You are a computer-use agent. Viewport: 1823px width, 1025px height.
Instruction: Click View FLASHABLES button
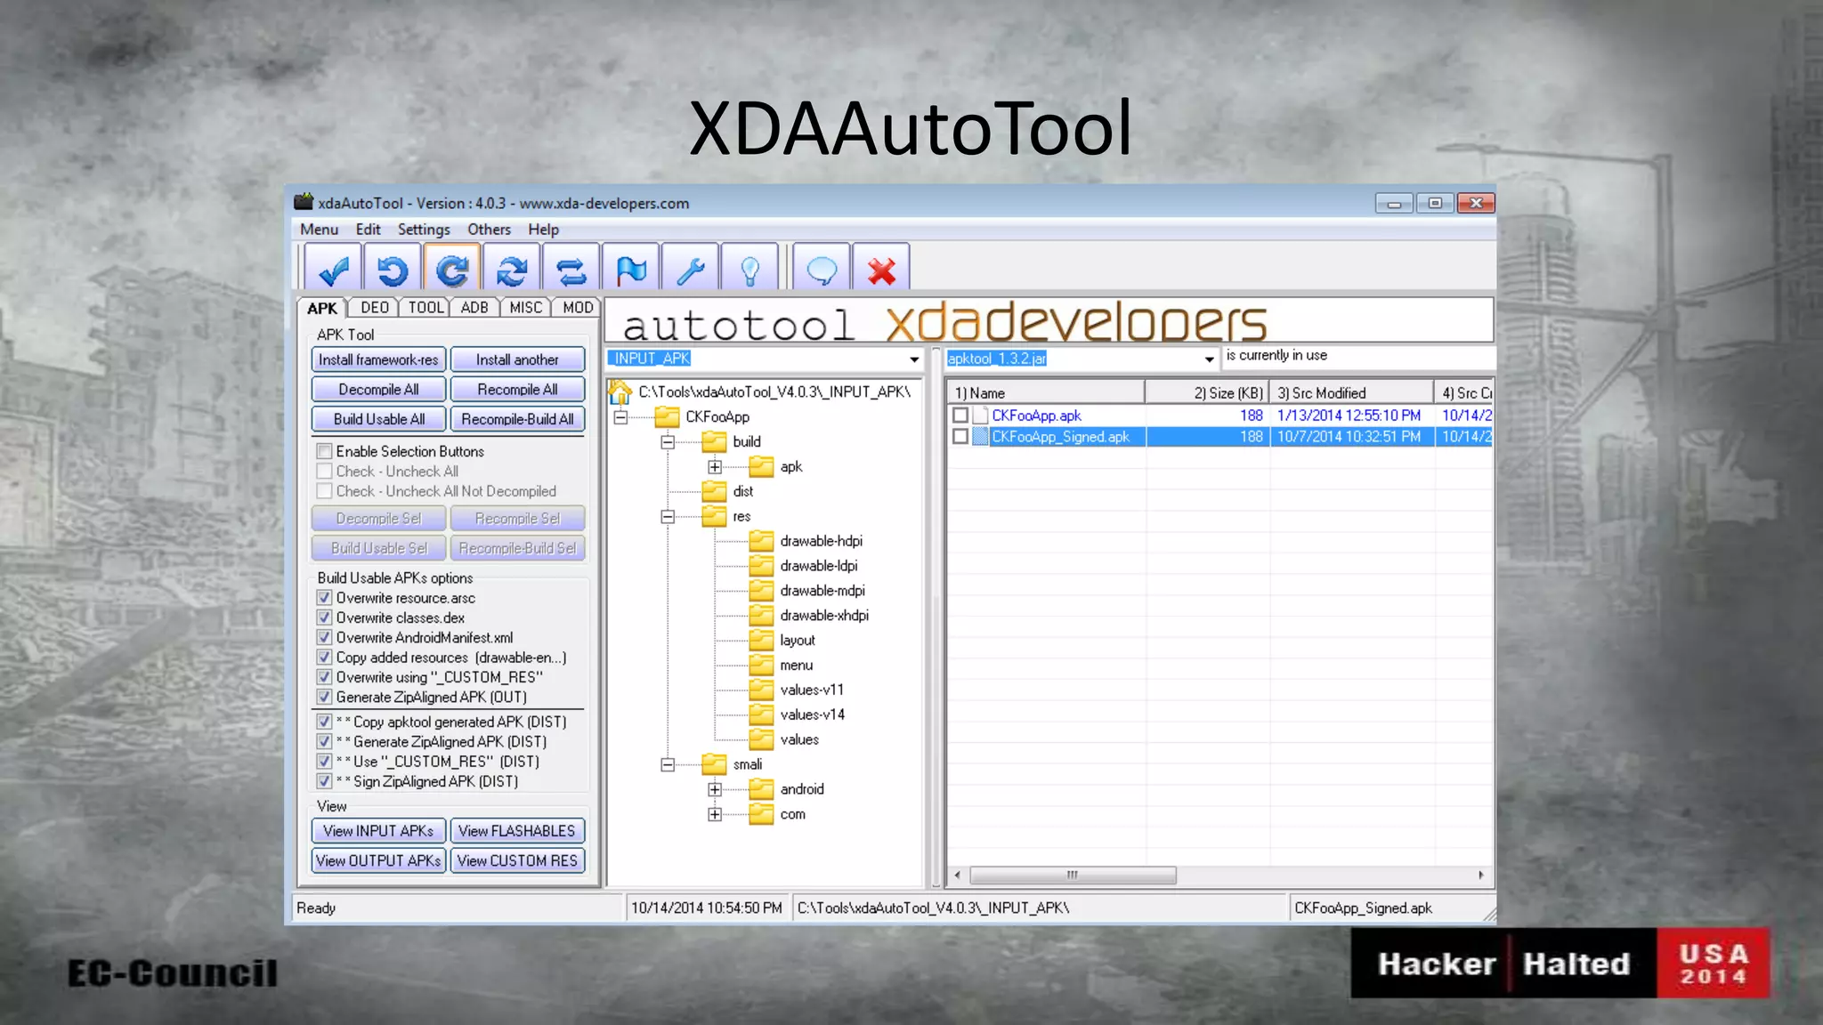[x=517, y=831]
